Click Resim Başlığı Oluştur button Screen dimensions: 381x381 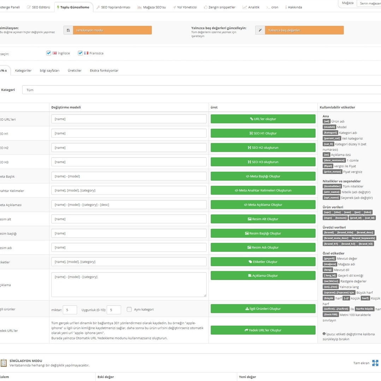(263, 233)
